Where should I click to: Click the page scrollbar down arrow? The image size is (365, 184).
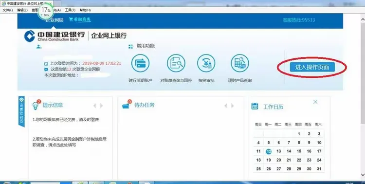[x=363, y=175]
